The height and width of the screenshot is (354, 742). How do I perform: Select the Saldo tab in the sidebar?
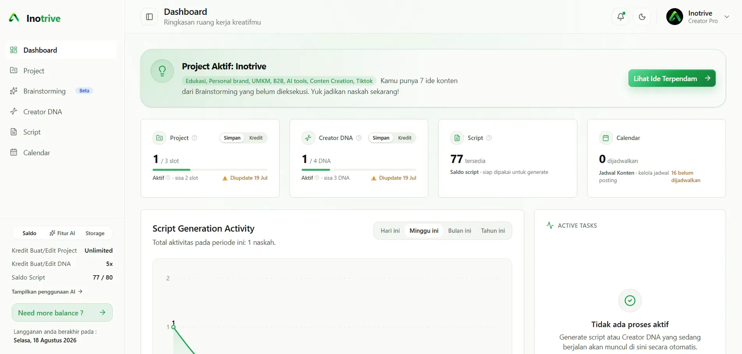29,233
